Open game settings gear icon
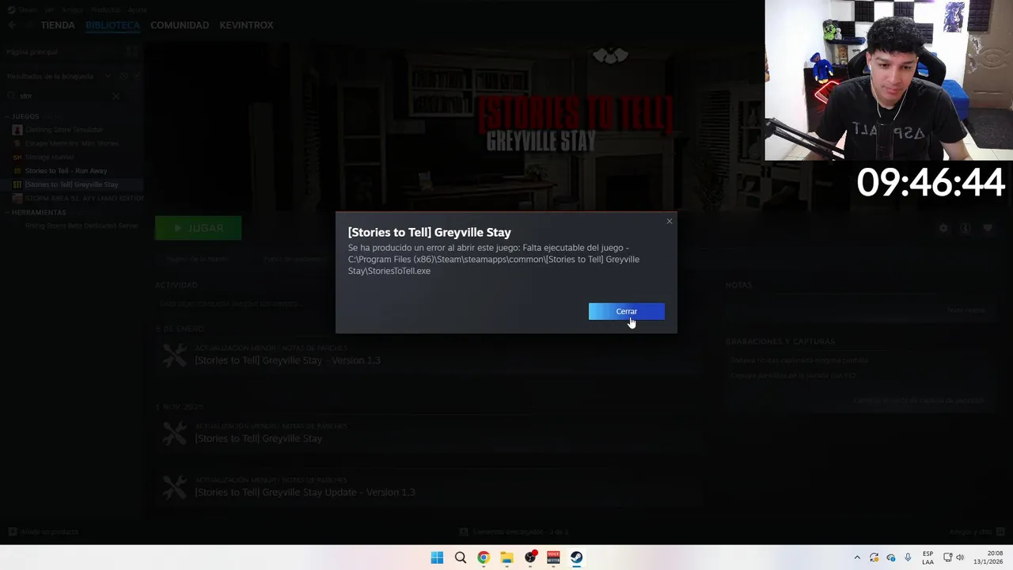The image size is (1013, 570). [x=943, y=228]
